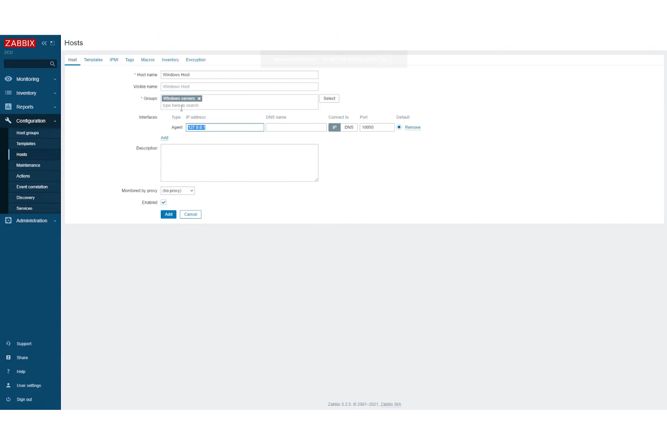This screenshot has width=667, height=445.
Task: Switch to the Macros tab
Action: [148, 60]
